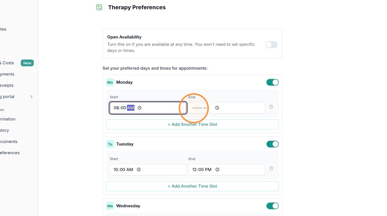Expand the portal chevron in sidebar
387x216 pixels.
(31, 97)
